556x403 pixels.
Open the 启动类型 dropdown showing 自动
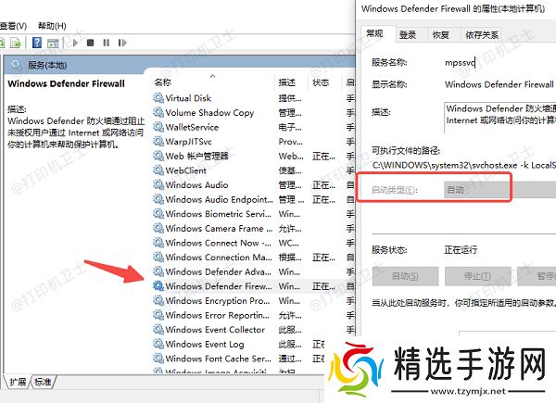pyautogui.click(x=499, y=190)
